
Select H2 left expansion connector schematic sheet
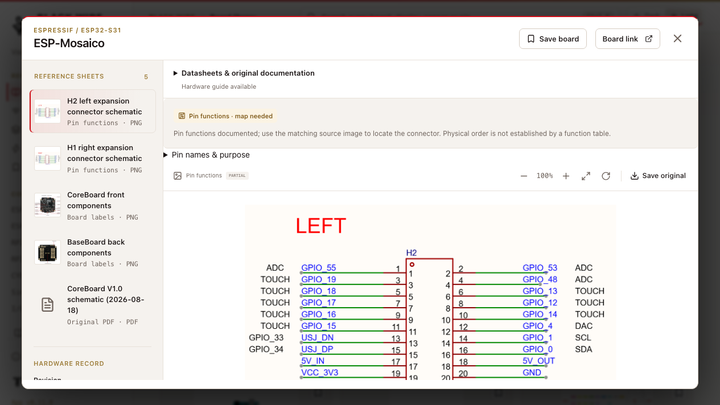pos(92,111)
